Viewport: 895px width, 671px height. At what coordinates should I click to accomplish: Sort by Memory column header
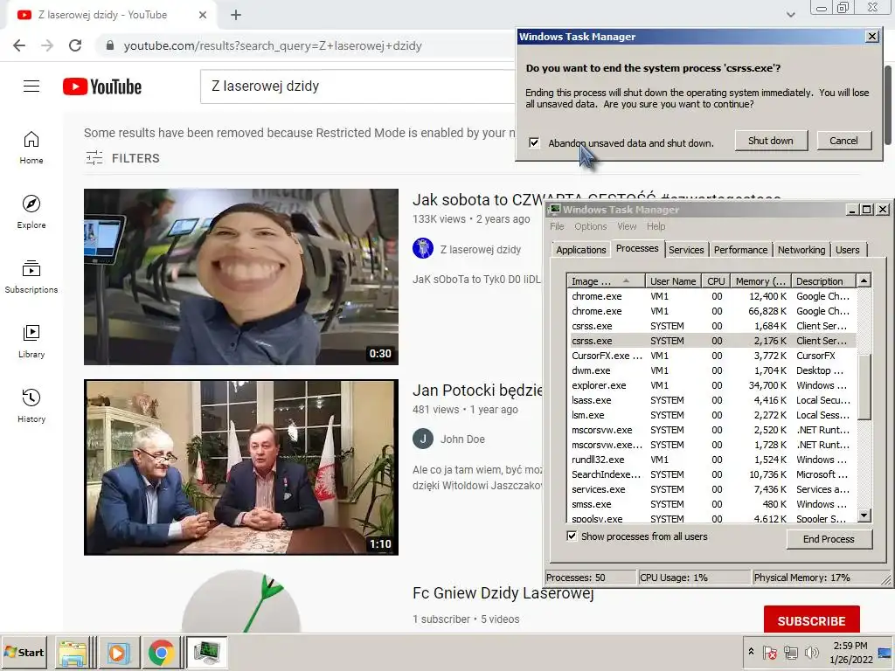[x=760, y=280]
